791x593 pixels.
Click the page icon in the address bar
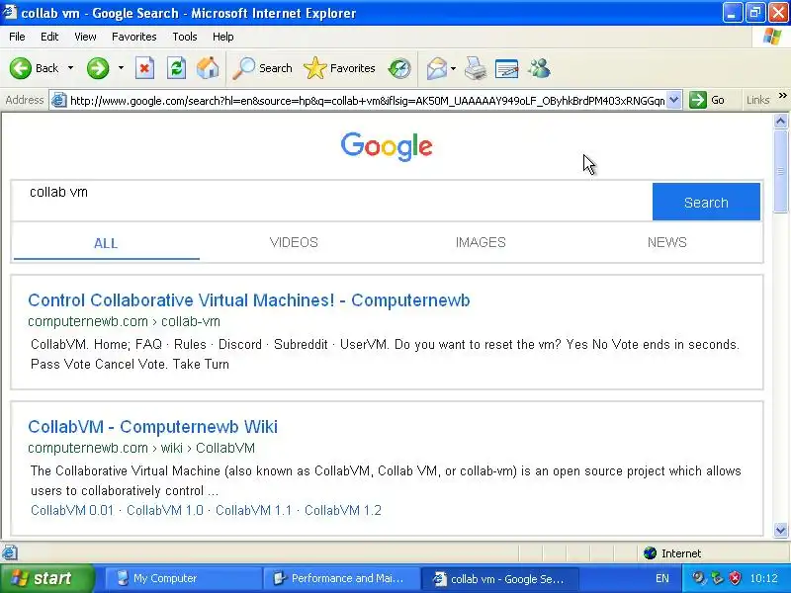(59, 101)
